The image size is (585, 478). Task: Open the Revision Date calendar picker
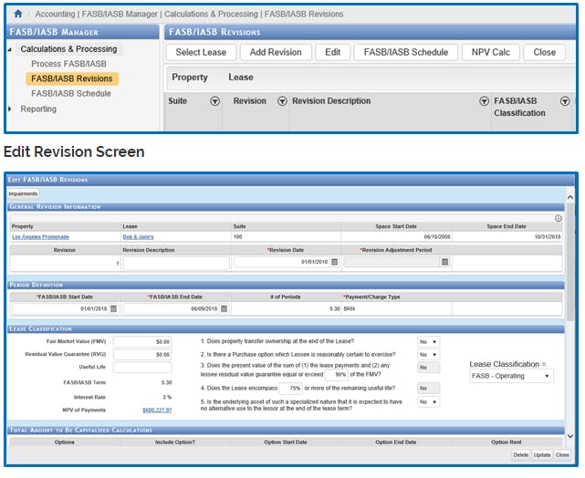coord(334,262)
